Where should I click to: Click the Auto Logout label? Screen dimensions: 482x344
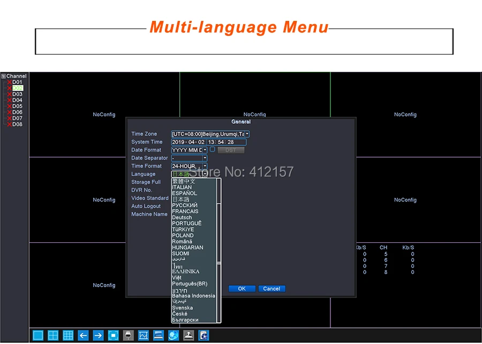point(146,206)
